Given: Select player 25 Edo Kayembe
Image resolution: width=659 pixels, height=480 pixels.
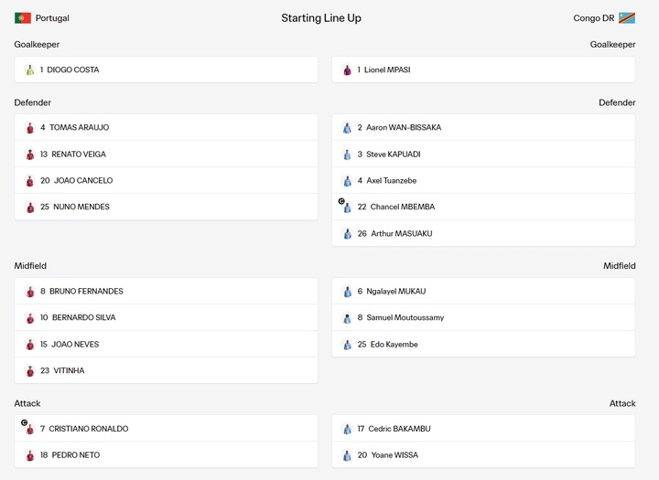Looking at the screenshot, I should point(483,345).
